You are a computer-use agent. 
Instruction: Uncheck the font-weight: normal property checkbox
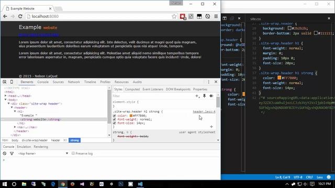(114, 120)
